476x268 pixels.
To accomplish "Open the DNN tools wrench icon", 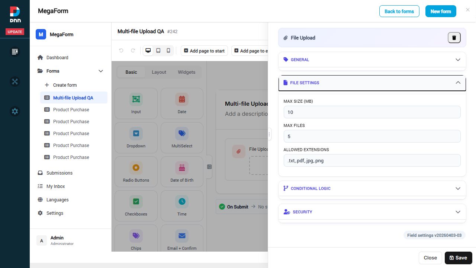I will pyautogui.click(x=15, y=82).
